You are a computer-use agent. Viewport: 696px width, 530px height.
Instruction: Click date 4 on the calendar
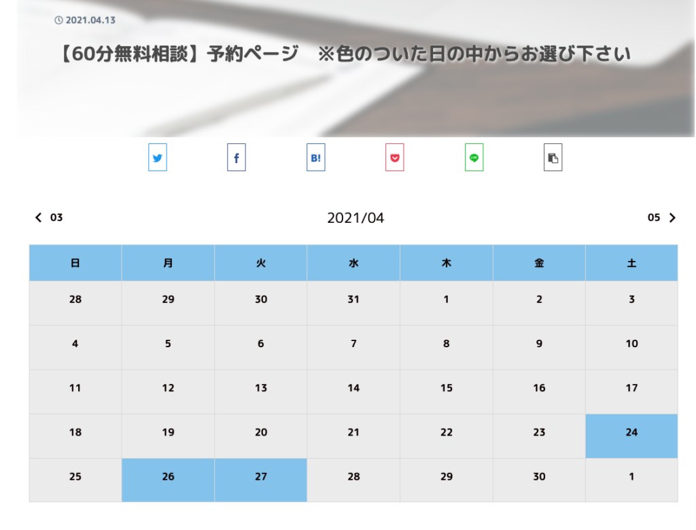(x=75, y=348)
